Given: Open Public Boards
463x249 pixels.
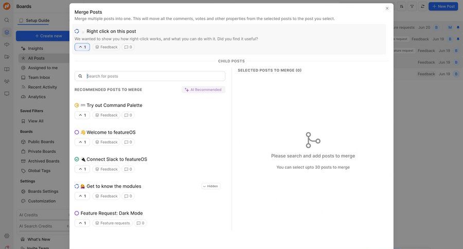Looking at the screenshot, I should click(41, 142).
